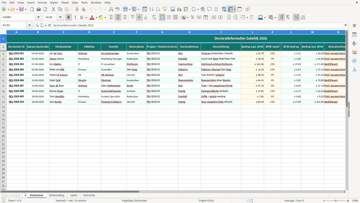This screenshot has height=203, width=360.
Task: Click the Add Decimal Place icon
Action: pos(214,17)
